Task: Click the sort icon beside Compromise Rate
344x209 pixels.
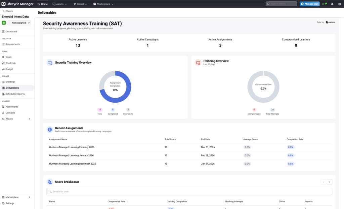Action: click(127, 202)
